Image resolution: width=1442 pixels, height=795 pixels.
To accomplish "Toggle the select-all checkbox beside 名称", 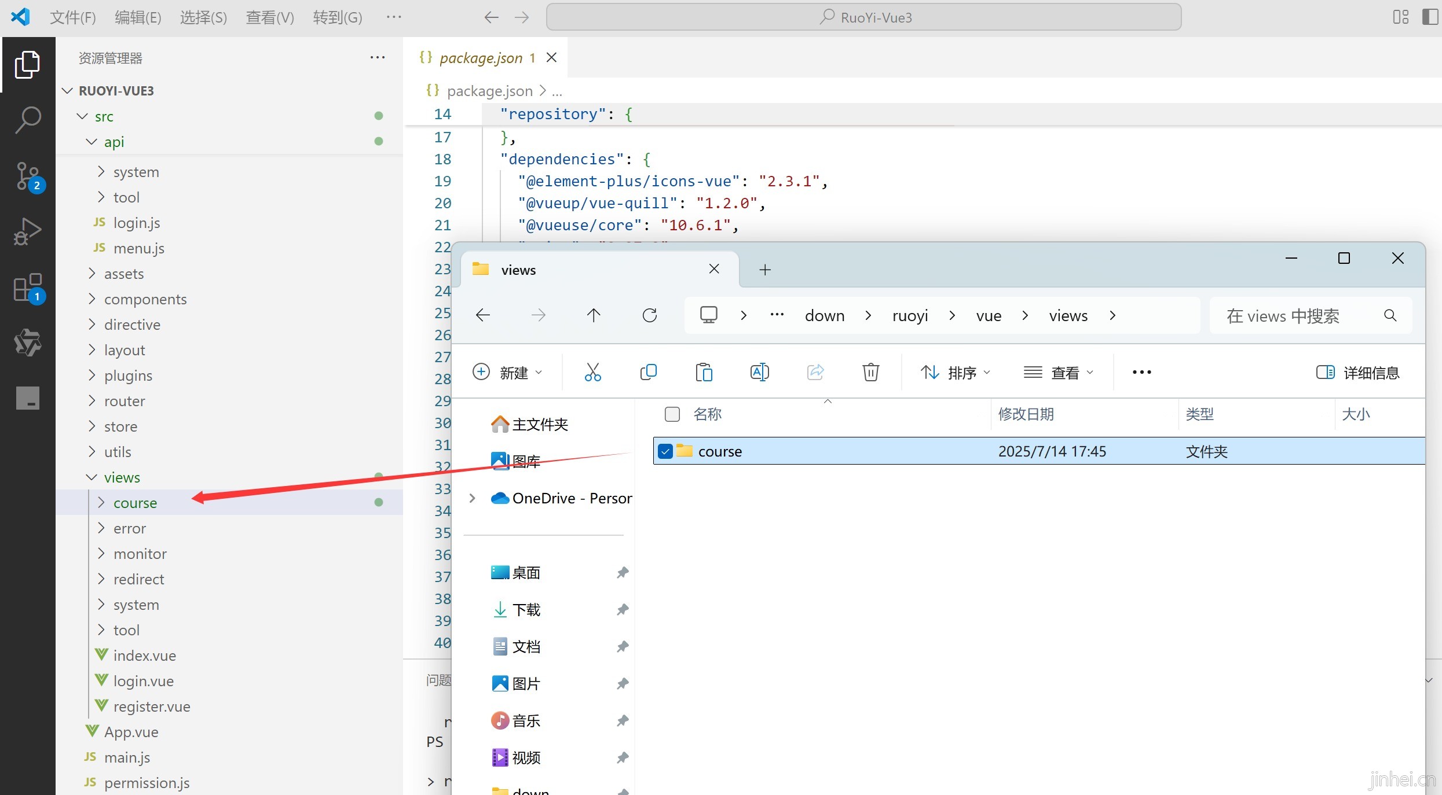I will tap(672, 414).
